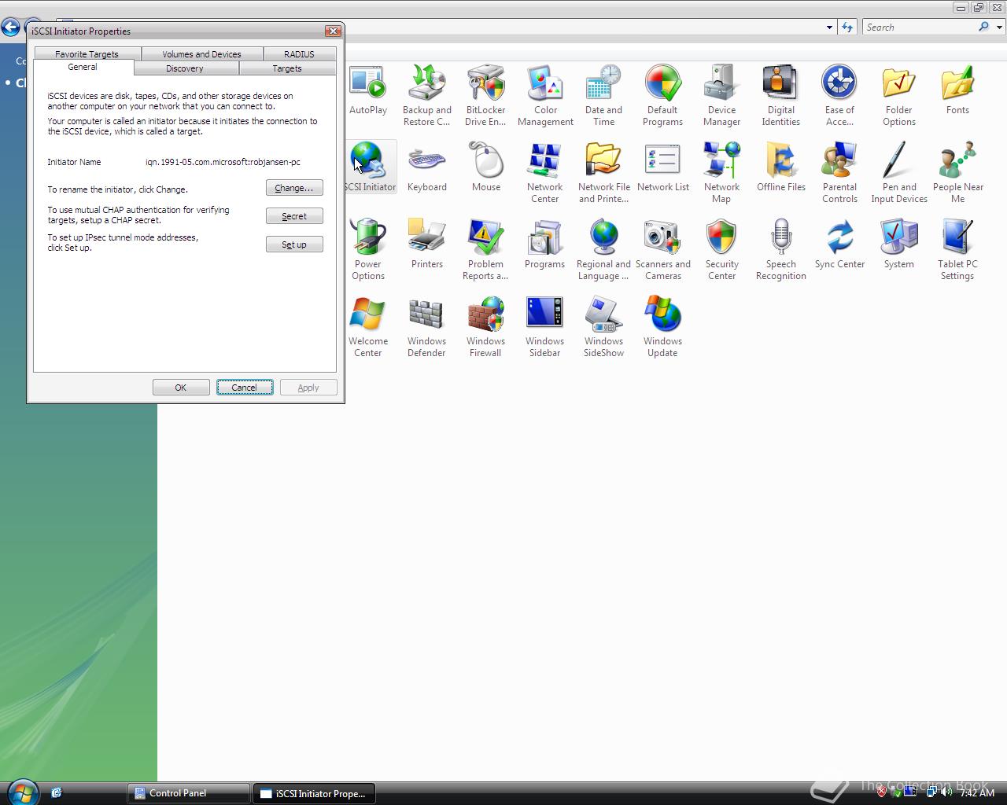The width and height of the screenshot is (1007, 805).
Task: Switch to the Favorite Targets tab
Action: (x=87, y=54)
